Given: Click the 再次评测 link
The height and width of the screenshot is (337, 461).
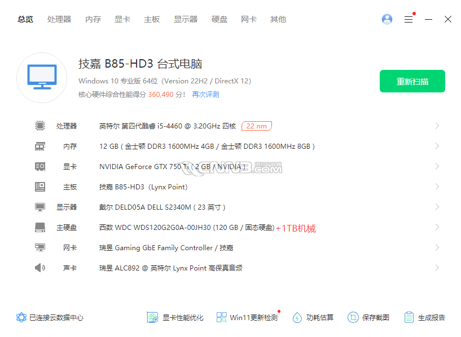Looking at the screenshot, I should tap(205, 95).
